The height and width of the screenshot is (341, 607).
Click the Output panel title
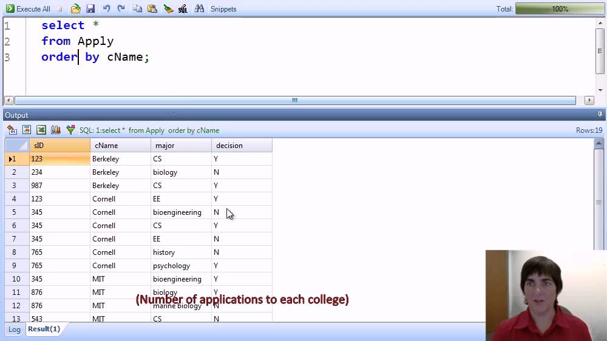16,115
